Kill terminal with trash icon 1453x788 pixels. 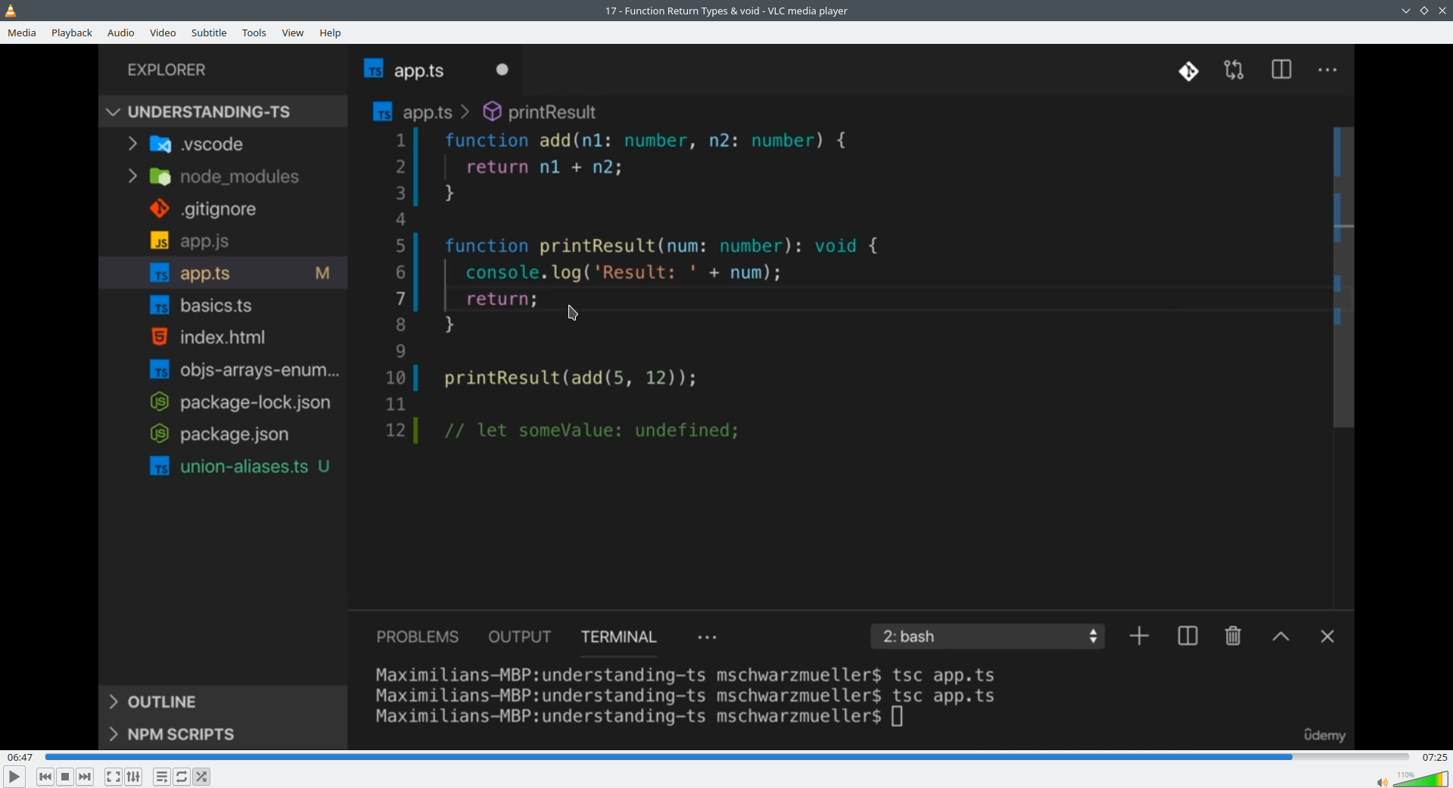[x=1234, y=636]
